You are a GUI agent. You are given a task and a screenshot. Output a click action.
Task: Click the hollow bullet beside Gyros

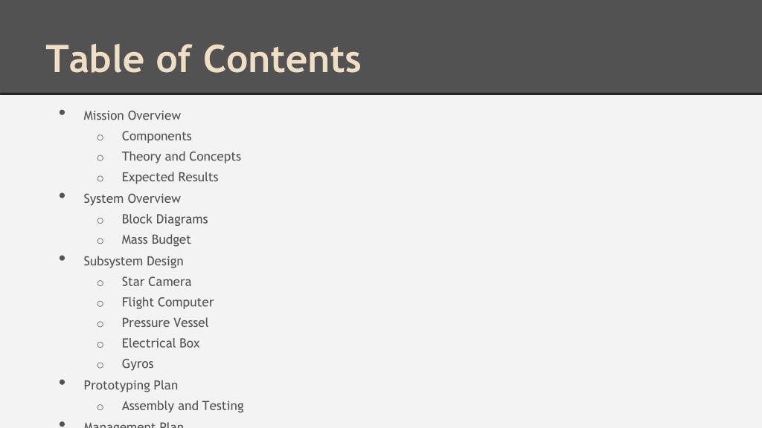point(100,366)
